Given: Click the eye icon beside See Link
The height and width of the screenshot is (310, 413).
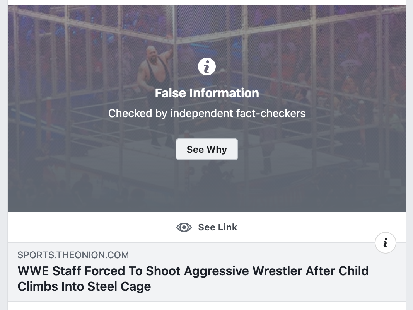Looking at the screenshot, I should 184,227.
